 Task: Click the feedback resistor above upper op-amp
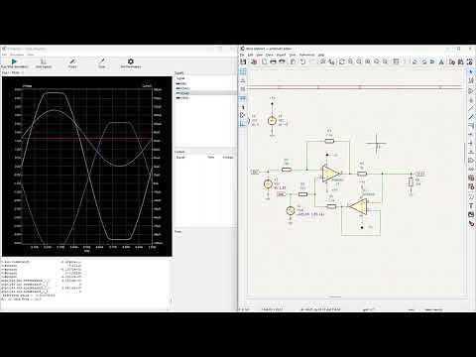(x=329, y=141)
